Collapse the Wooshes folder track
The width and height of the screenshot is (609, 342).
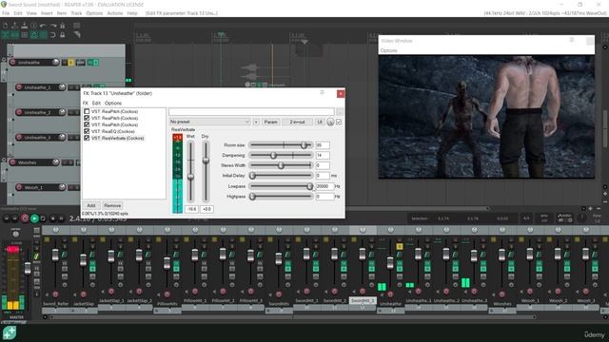(x=4, y=160)
